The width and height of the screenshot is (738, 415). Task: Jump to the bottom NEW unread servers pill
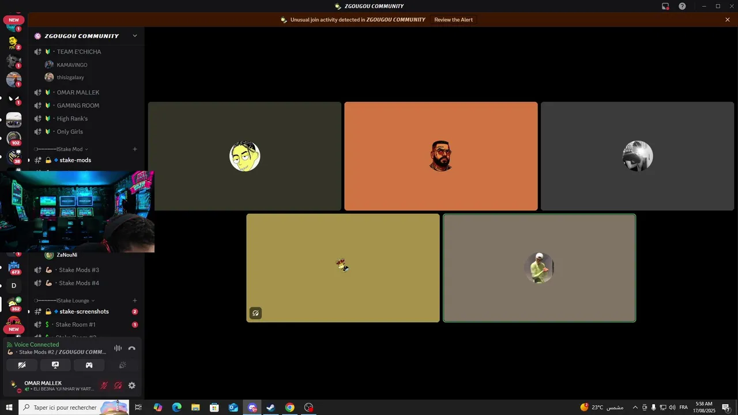(14, 330)
